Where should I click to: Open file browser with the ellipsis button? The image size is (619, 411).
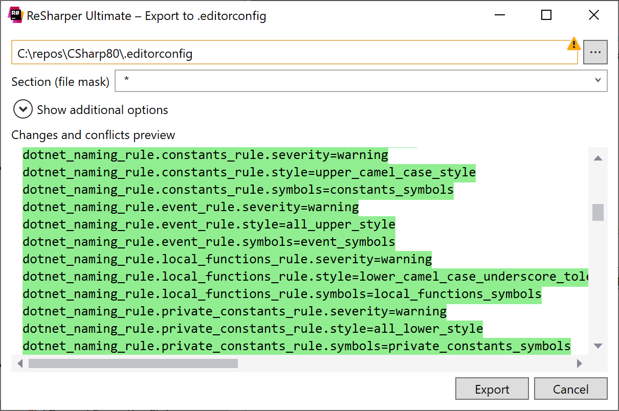click(x=595, y=52)
